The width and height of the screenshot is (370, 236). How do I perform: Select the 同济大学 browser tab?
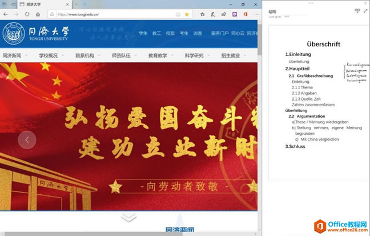coord(45,4)
